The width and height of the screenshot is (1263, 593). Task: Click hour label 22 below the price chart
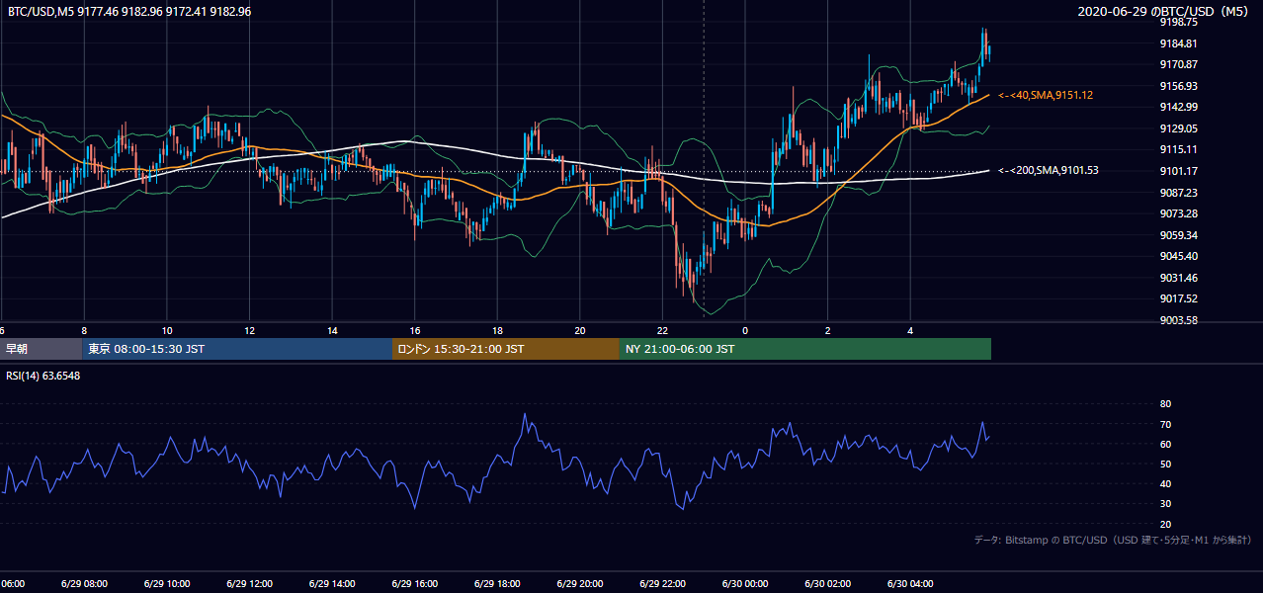(x=662, y=330)
